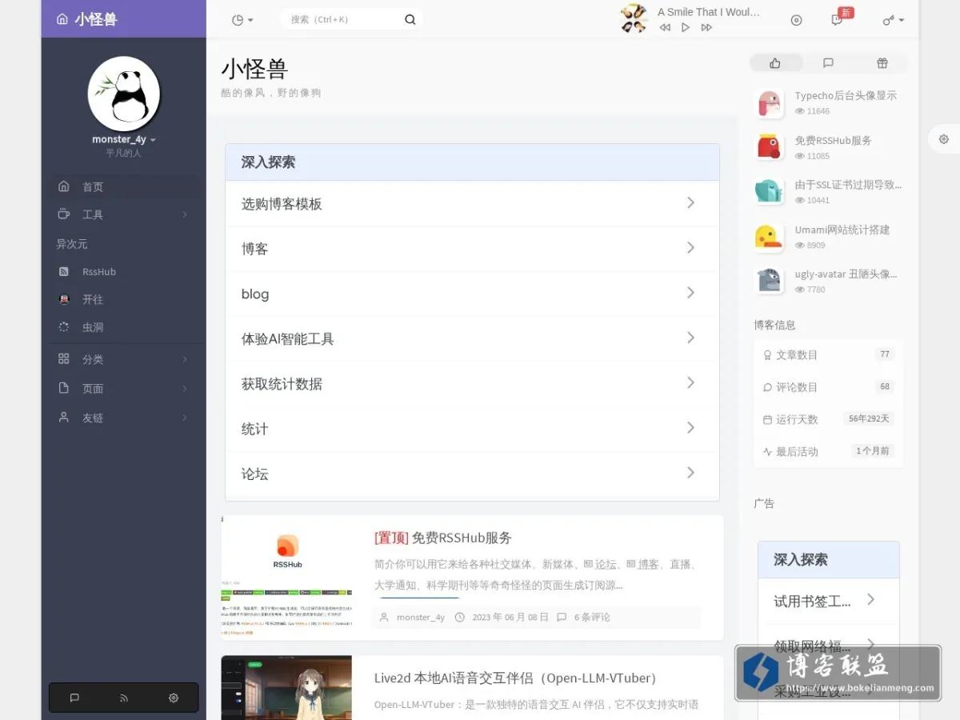This screenshot has height=720, width=960.
Task: Click the 友链 person icon
Action: [x=64, y=417]
